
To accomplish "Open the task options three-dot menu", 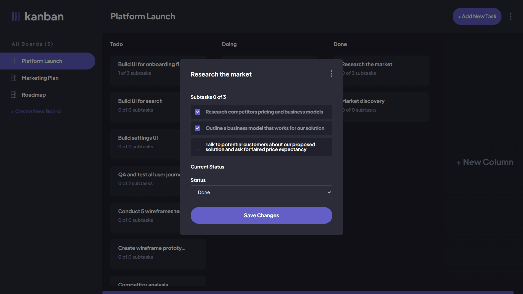I will point(331,74).
